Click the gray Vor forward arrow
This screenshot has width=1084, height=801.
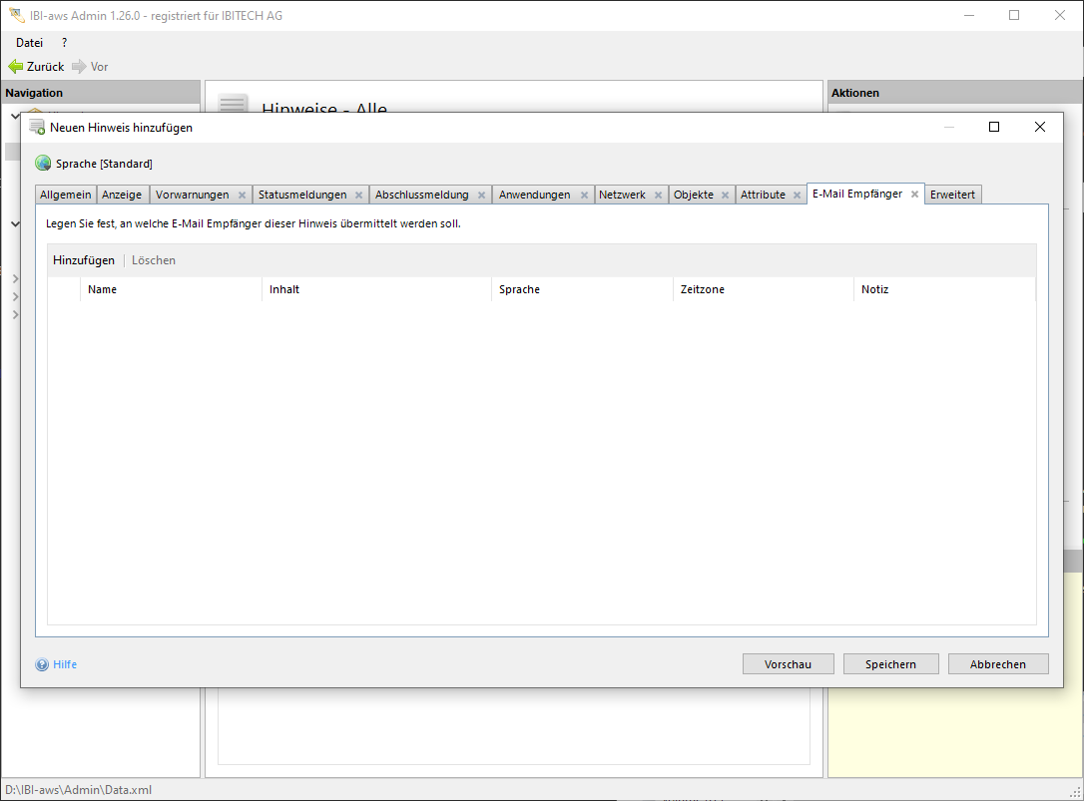pos(79,67)
